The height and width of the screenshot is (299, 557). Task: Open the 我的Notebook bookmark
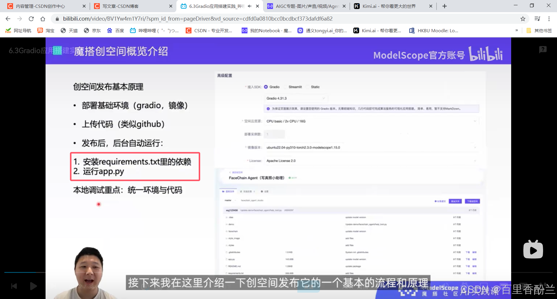(x=267, y=30)
